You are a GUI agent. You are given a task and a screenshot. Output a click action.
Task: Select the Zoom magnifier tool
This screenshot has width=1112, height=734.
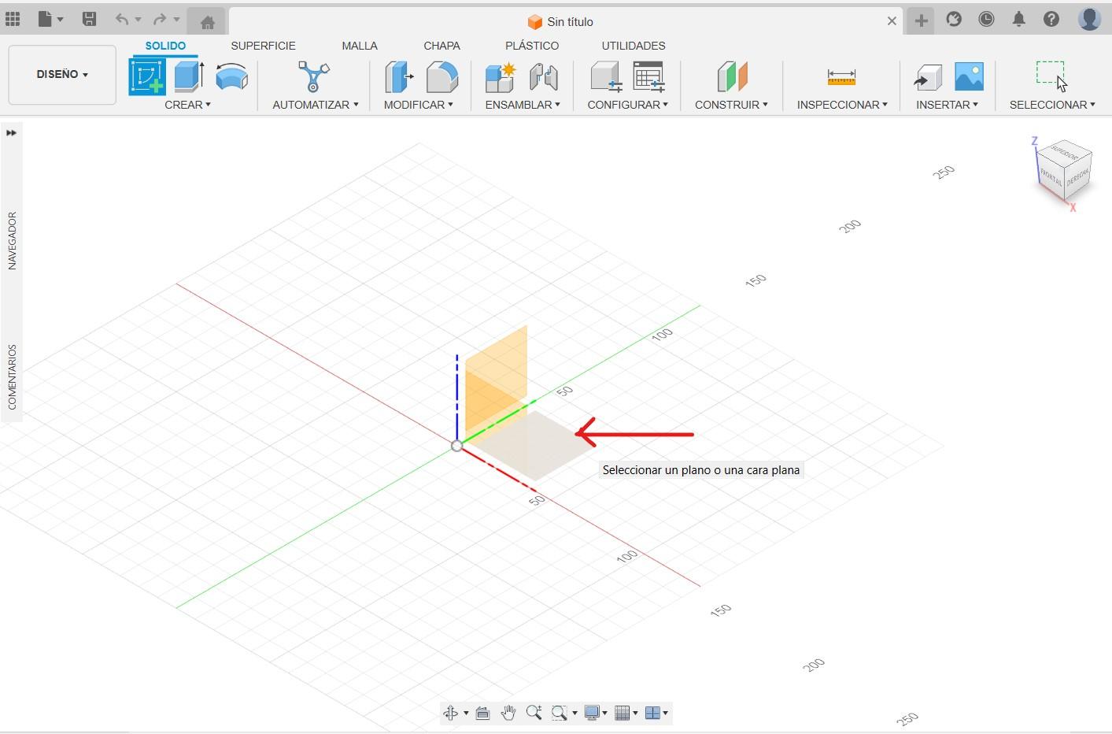[534, 713]
